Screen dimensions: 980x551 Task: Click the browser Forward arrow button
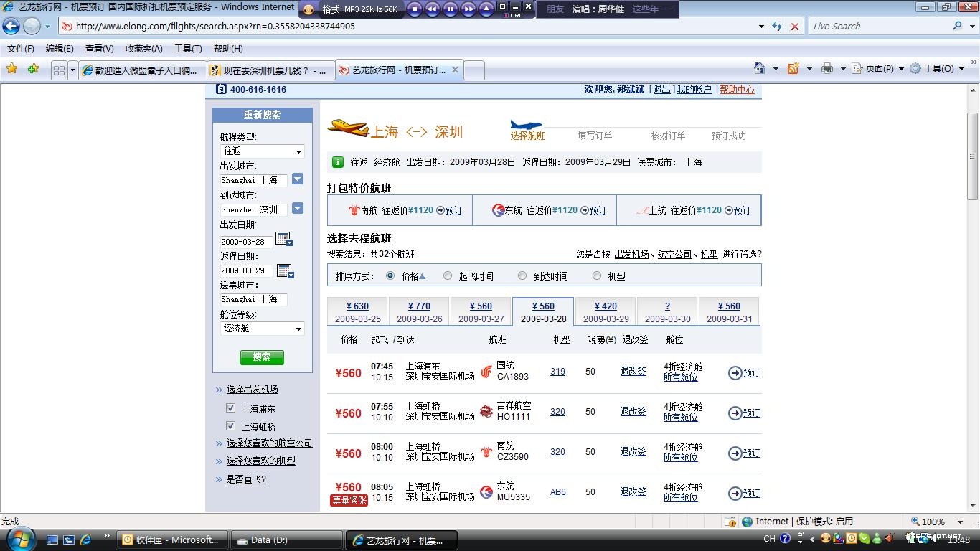click(32, 27)
